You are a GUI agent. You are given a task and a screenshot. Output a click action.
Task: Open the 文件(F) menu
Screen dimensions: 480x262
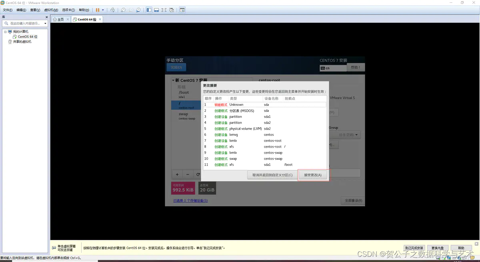click(8, 10)
